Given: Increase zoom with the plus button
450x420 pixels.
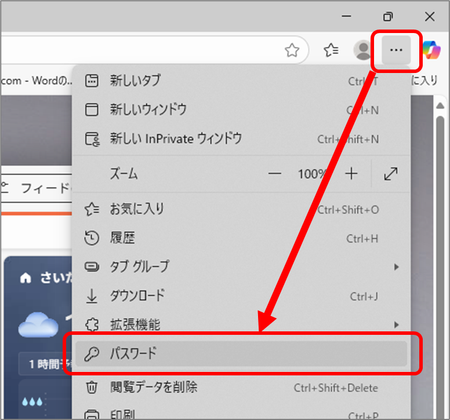Looking at the screenshot, I should [x=351, y=174].
